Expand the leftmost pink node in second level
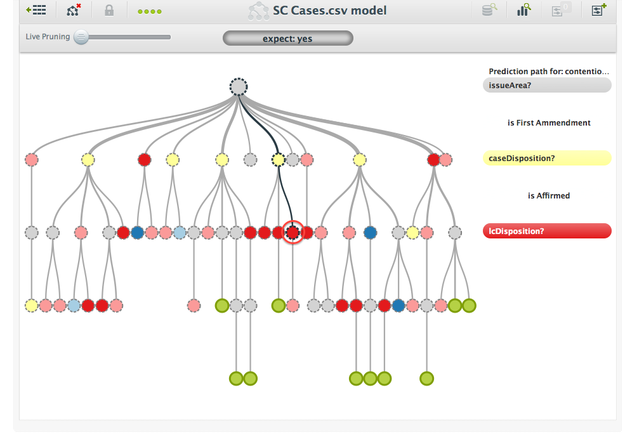 pos(32,160)
